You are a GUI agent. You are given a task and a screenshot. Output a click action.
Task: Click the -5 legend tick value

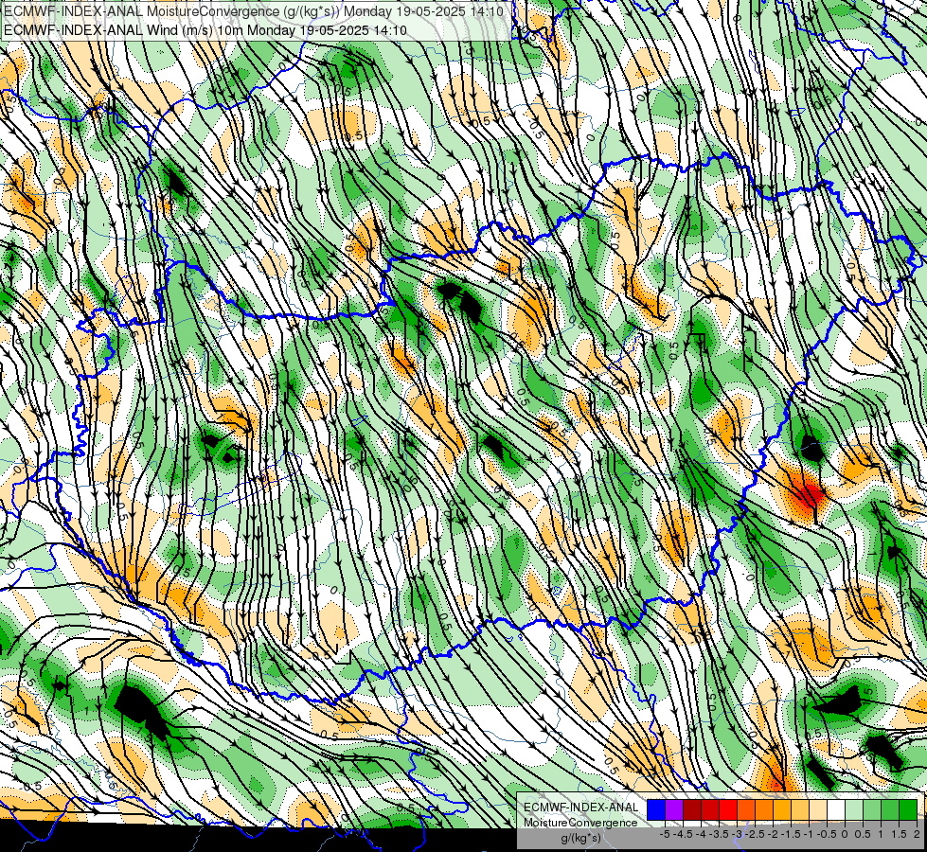665,834
